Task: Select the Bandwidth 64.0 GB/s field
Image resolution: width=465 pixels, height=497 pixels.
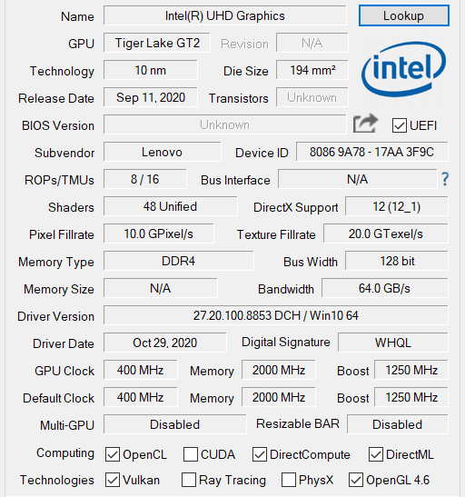Action: click(385, 288)
